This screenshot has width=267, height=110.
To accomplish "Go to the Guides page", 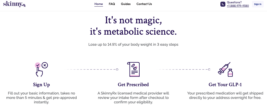I will [x=126, y=4].
